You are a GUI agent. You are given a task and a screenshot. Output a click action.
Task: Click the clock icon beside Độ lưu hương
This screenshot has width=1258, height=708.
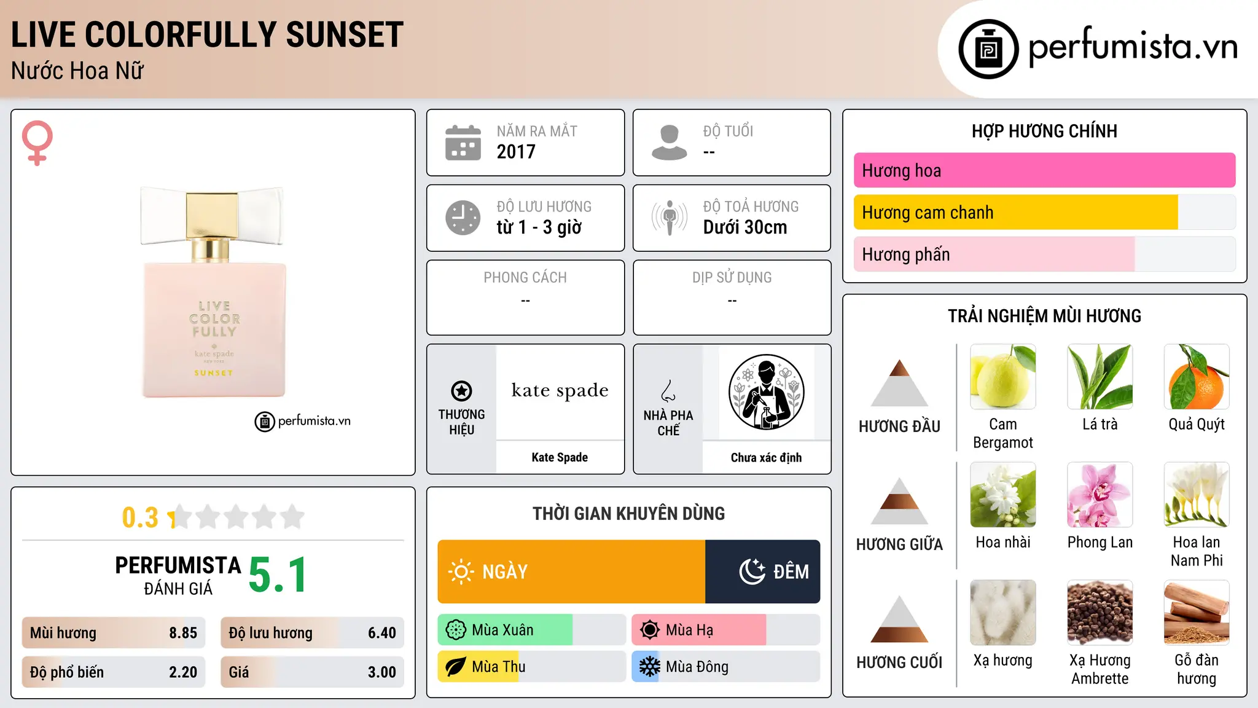coord(463,218)
